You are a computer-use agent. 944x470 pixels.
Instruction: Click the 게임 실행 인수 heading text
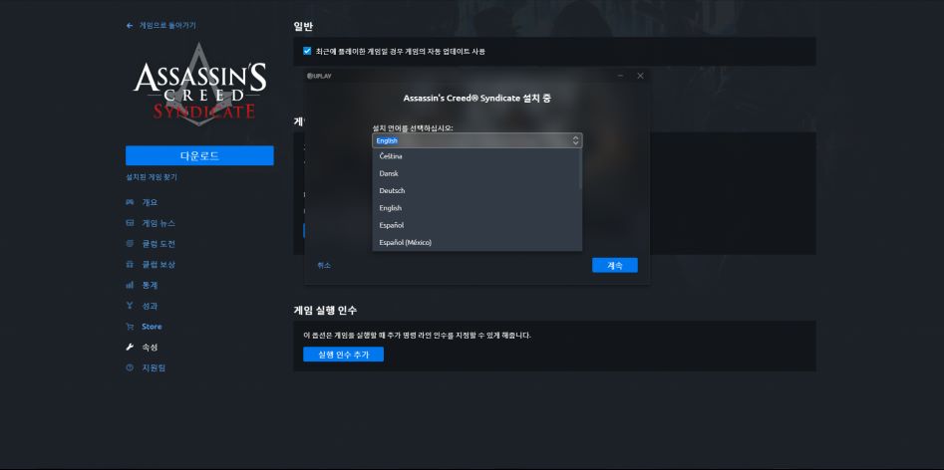pyautogui.click(x=325, y=310)
